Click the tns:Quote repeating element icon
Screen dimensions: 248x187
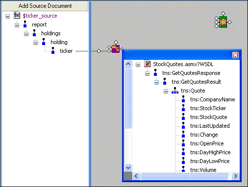click(x=175, y=91)
